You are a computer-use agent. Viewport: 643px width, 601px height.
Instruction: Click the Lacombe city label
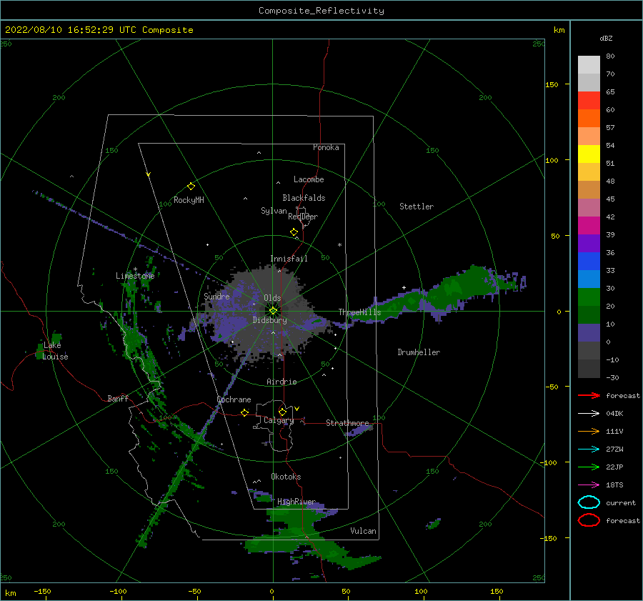(x=309, y=179)
